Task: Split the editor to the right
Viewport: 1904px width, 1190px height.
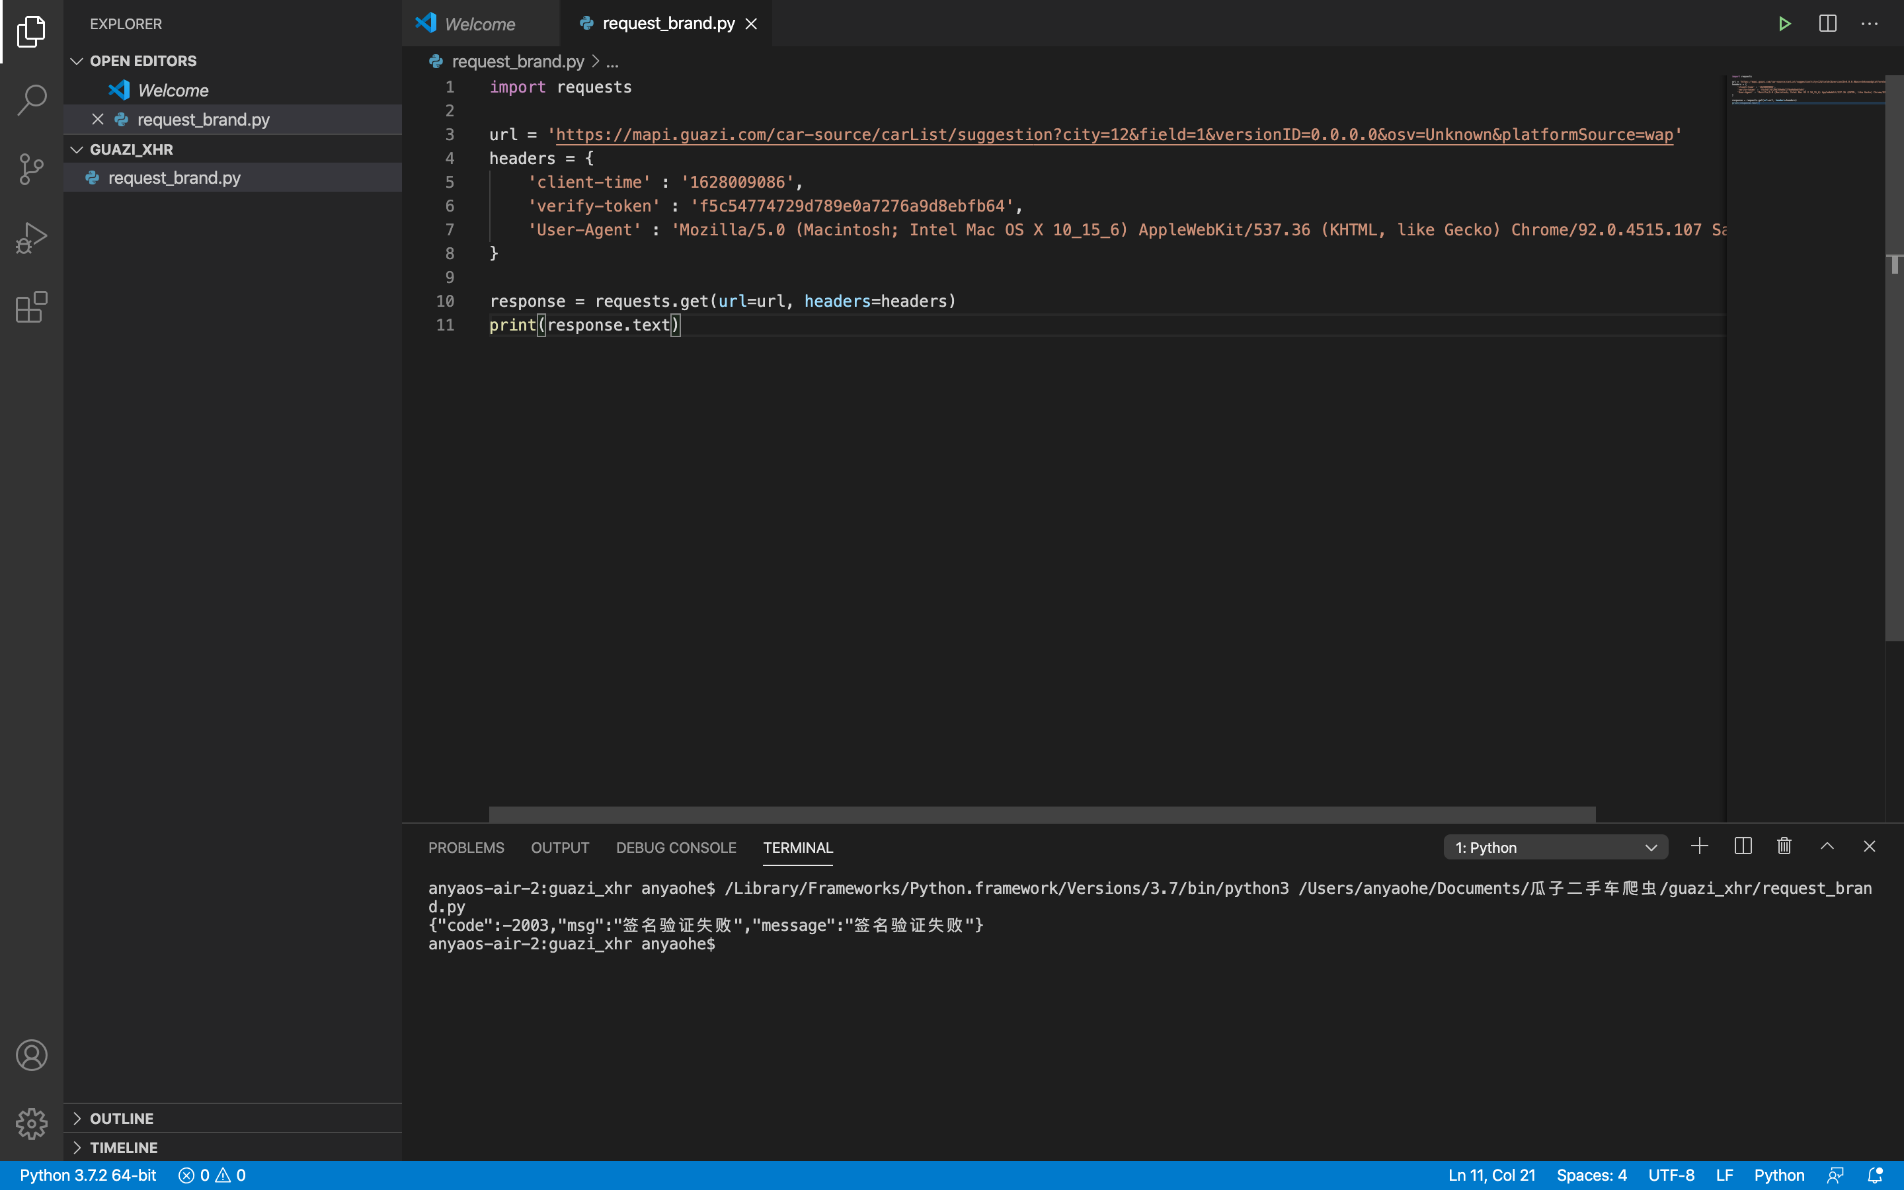Action: pyautogui.click(x=1828, y=24)
